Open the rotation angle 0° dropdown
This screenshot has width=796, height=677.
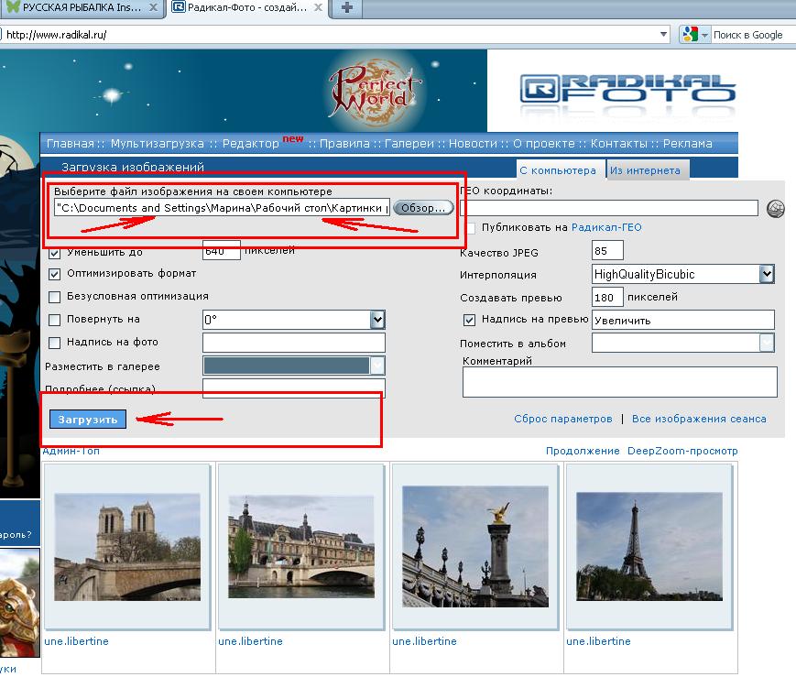coord(377,320)
